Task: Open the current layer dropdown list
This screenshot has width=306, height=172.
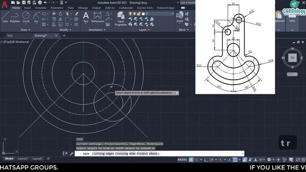Action: [x=173, y=14]
